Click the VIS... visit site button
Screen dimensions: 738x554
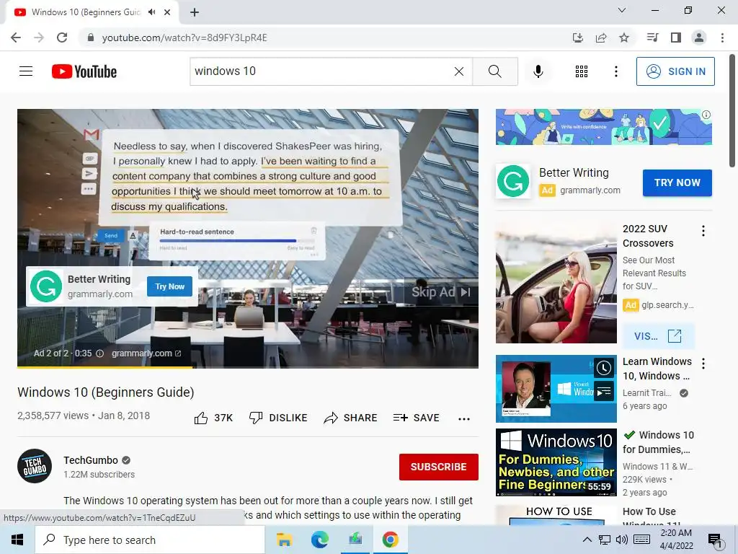(658, 336)
